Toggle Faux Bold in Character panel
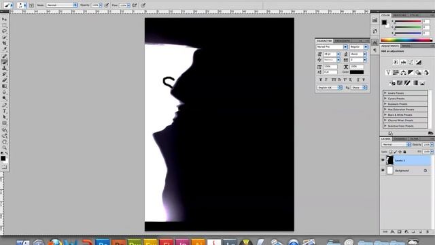Viewport: 435px width, 245px height. 320,80
